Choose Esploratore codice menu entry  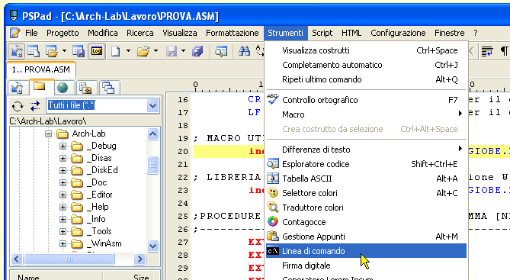[366, 164]
